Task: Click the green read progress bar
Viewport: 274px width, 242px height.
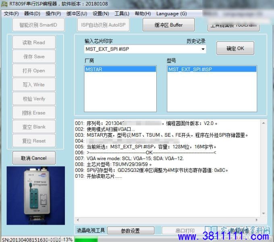Action: 86,240
